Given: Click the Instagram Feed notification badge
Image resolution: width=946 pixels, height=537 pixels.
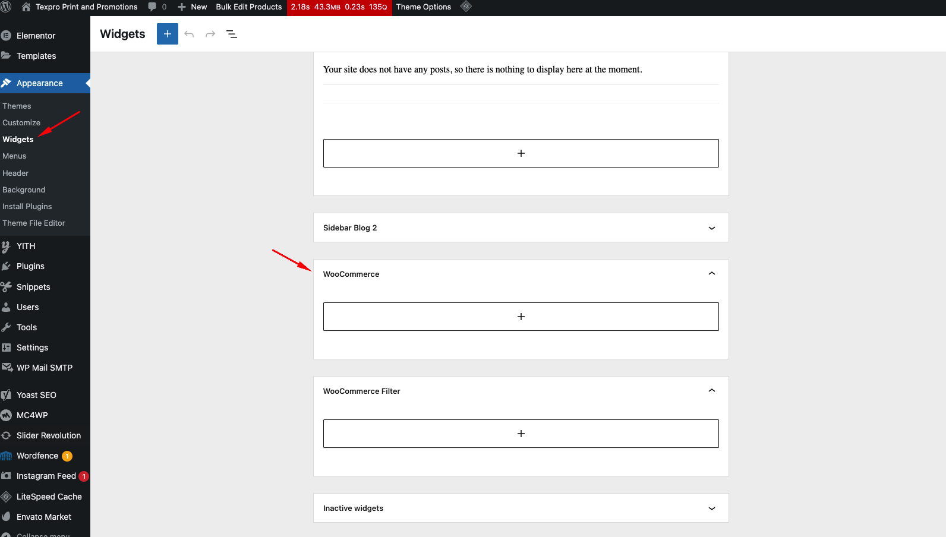Looking at the screenshot, I should pos(84,476).
